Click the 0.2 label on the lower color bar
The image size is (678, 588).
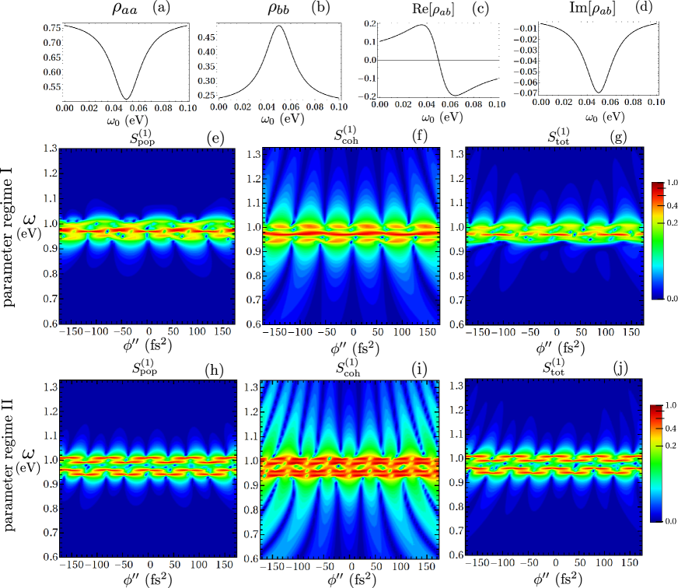670,446
